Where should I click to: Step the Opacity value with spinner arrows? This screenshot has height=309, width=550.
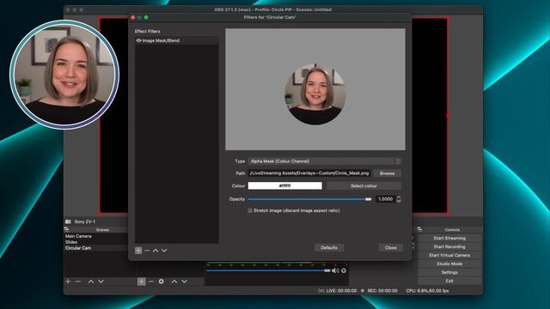pyautogui.click(x=399, y=199)
